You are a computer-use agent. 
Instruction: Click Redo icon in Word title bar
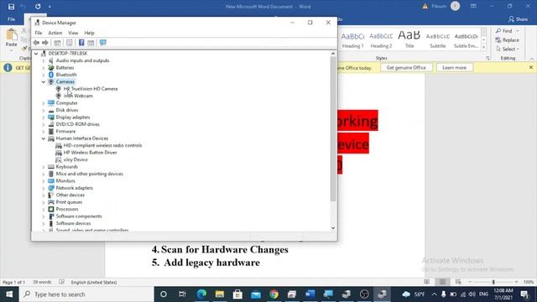tap(38, 7)
